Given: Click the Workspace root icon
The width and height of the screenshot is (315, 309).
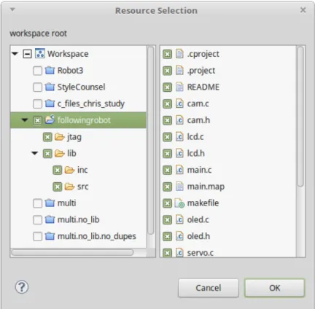Looking at the screenshot, I should tap(40, 53).
